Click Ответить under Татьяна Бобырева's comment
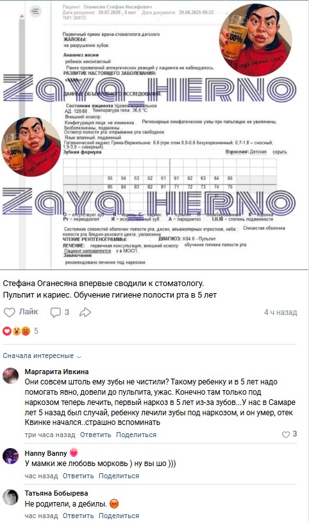This screenshot has height=522, width=309. (78, 516)
